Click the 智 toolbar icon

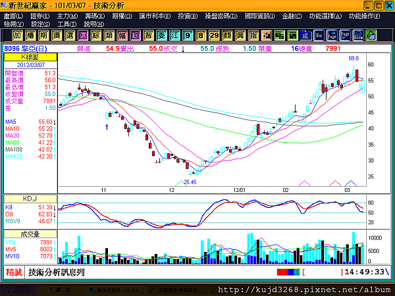148,36
